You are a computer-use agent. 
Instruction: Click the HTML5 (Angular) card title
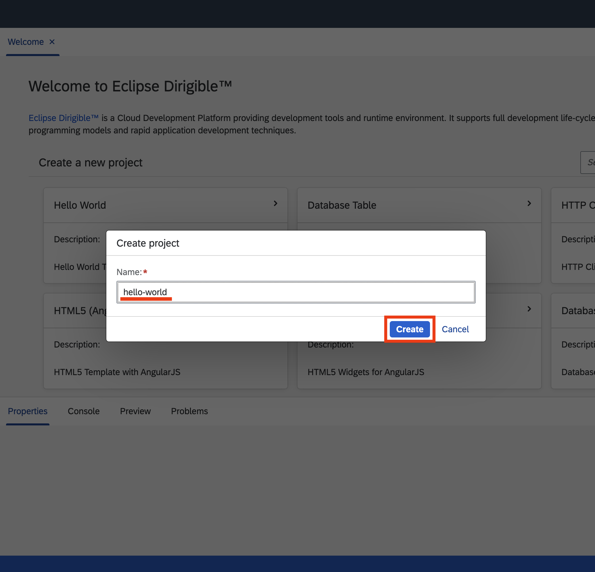coord(80,311)
